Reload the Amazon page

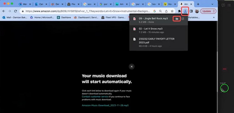[16, 11]
